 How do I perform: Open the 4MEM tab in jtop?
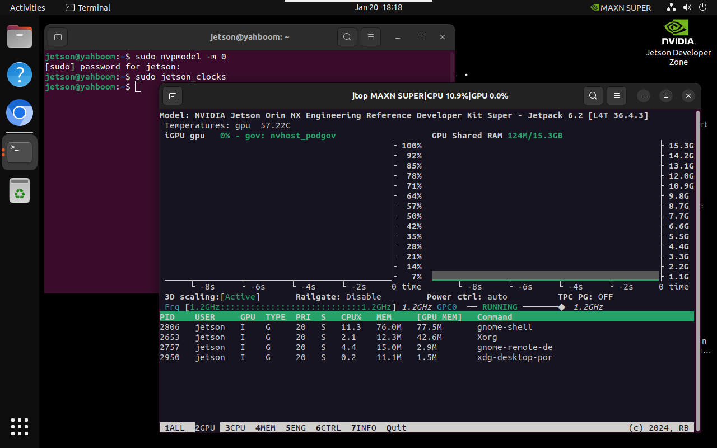266,428
